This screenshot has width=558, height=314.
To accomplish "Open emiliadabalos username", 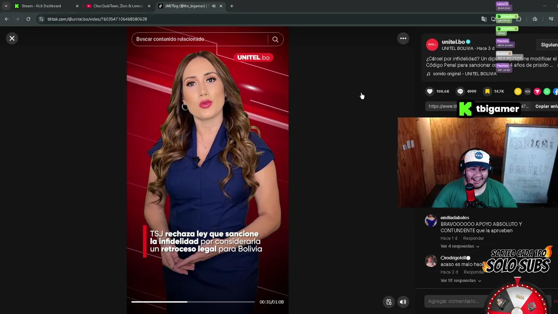I will [x=455, y=218].
